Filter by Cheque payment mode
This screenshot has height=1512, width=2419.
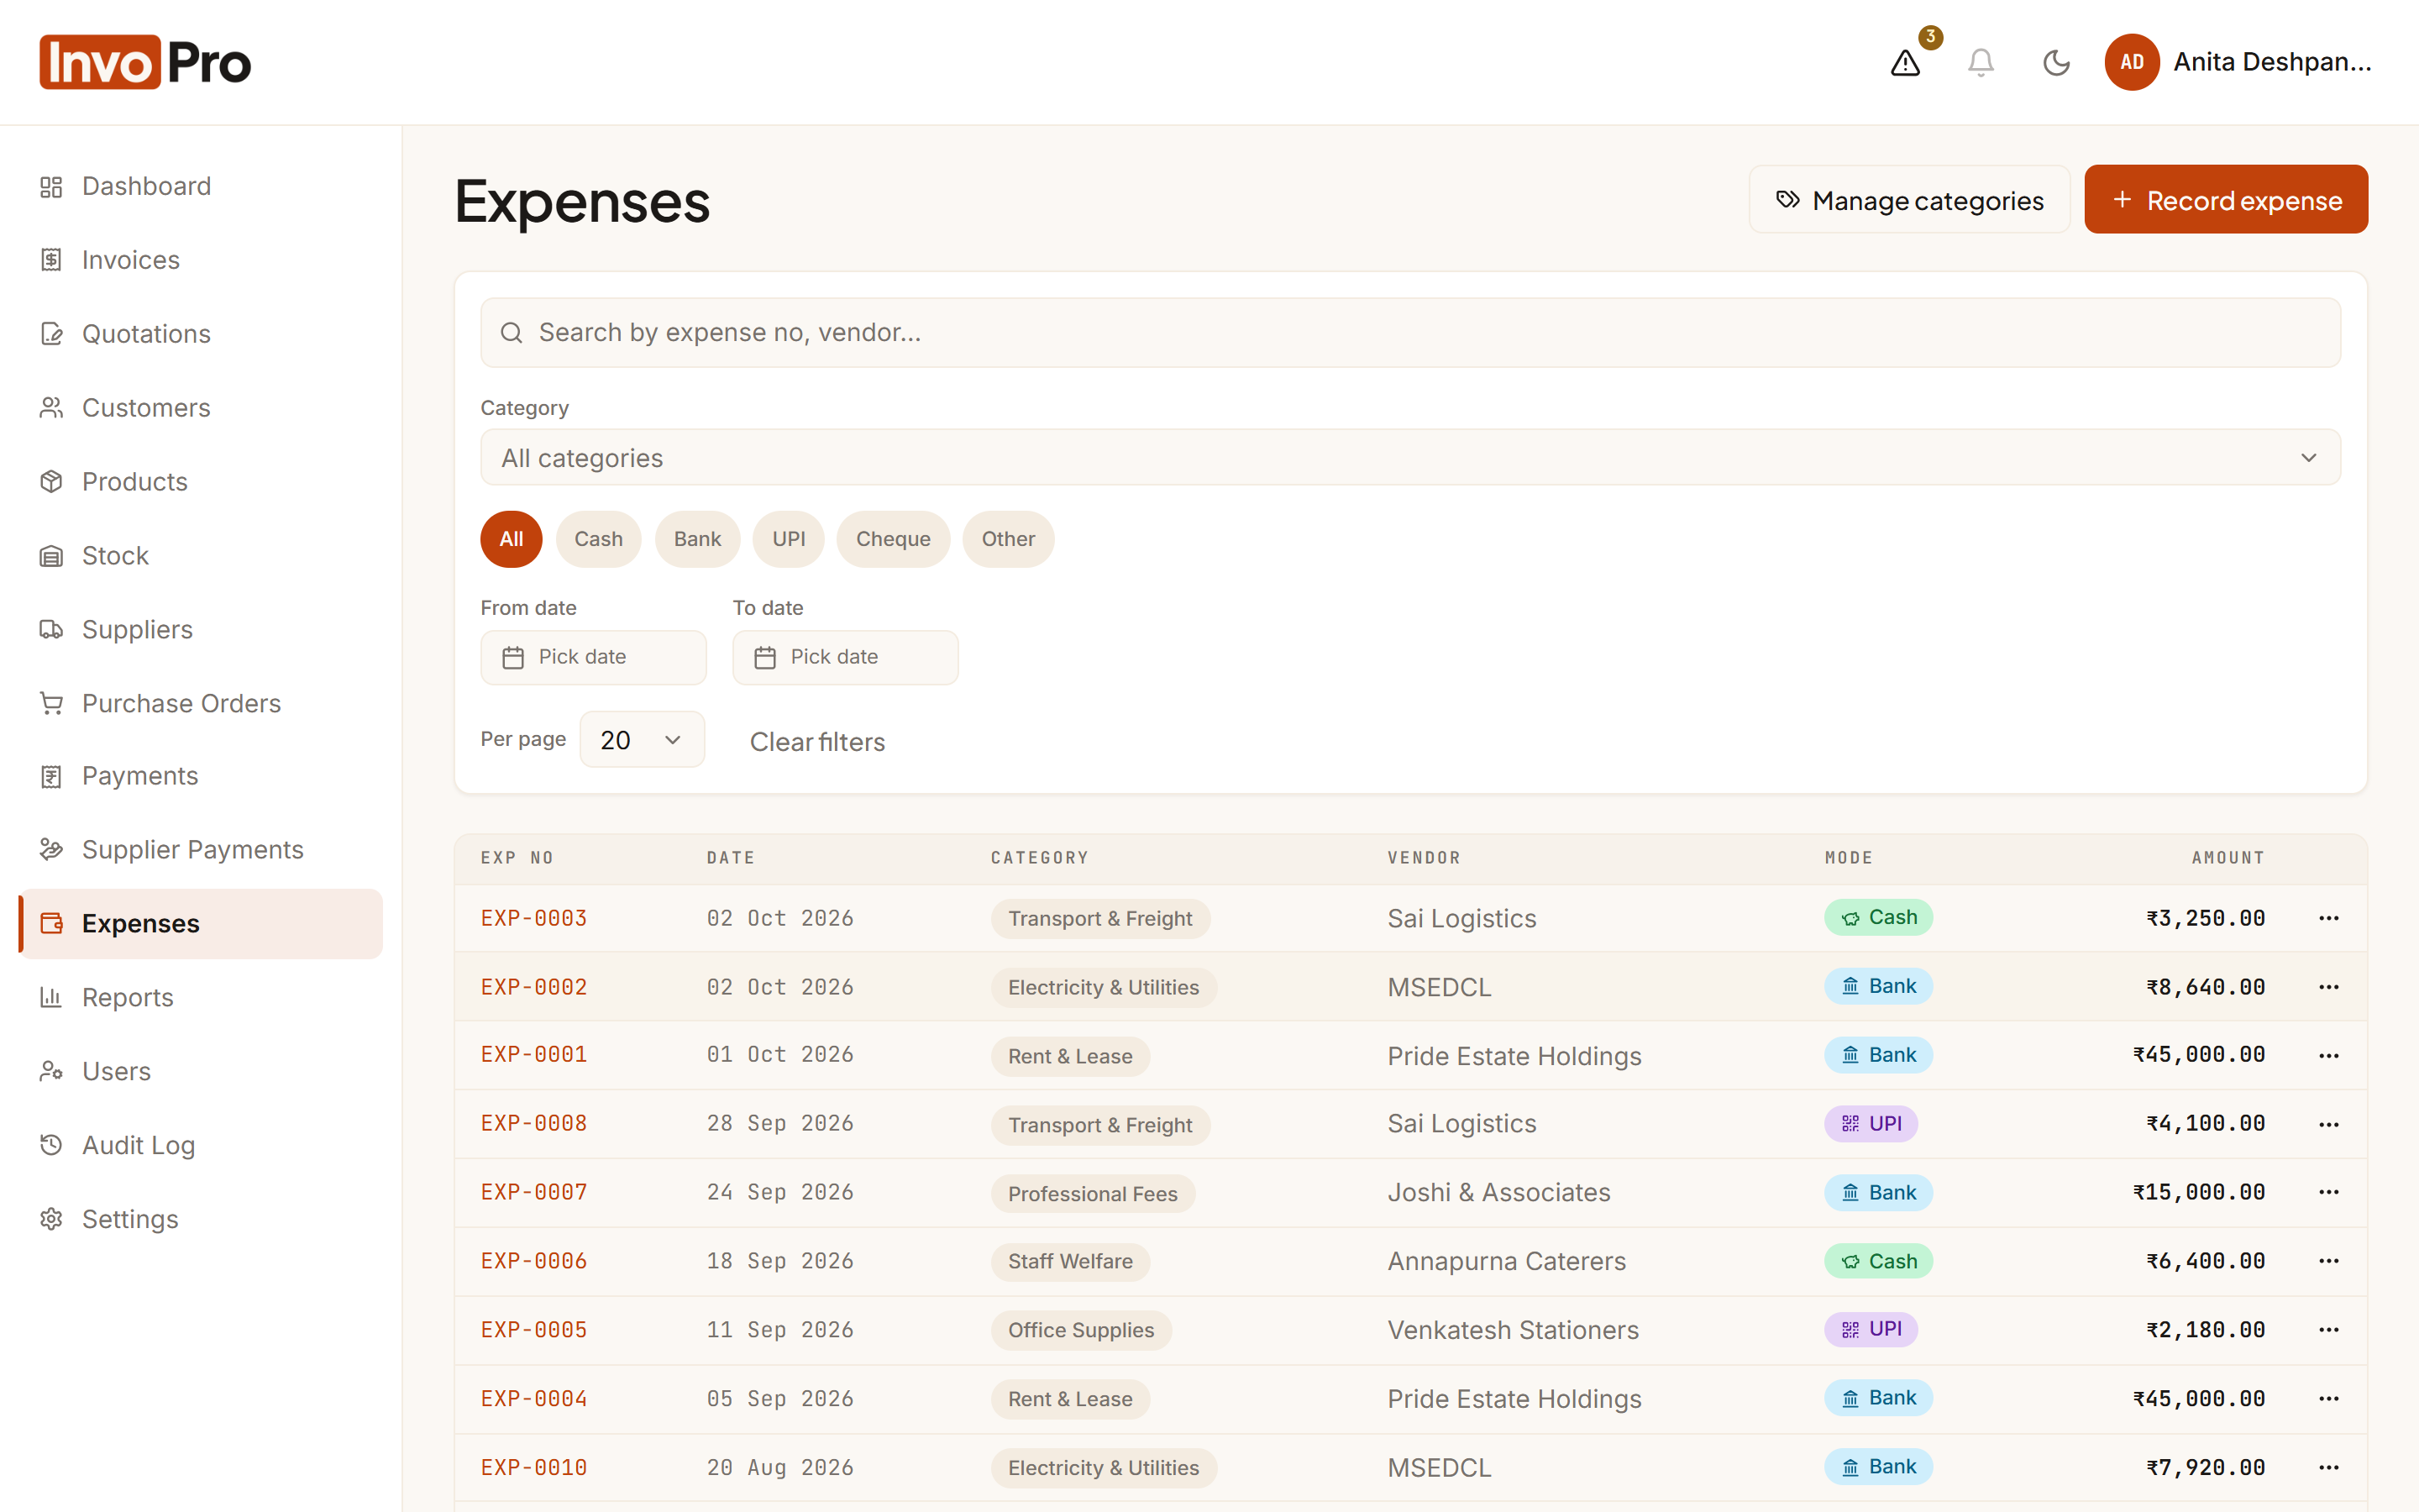click(x=893, y=539)
